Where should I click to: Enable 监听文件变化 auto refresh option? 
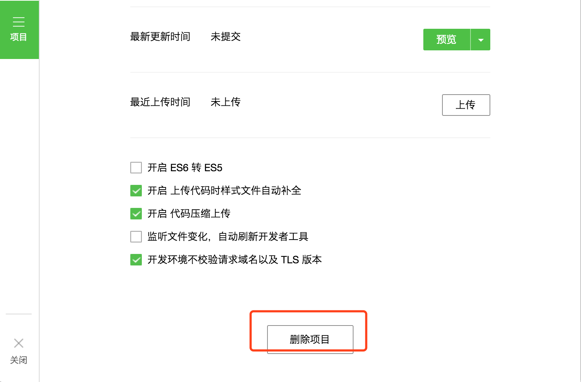tap(136, 237)
